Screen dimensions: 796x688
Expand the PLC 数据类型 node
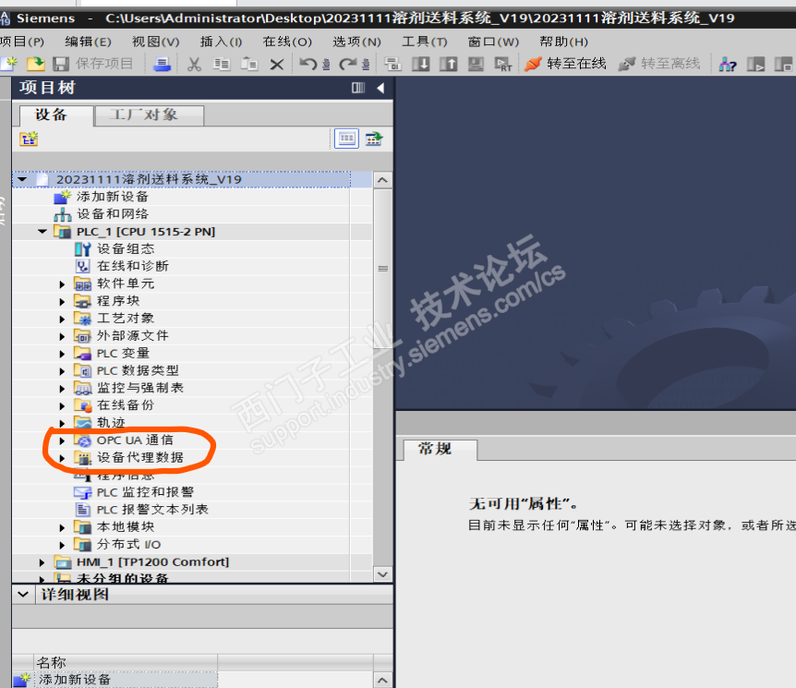click(63, 371)
